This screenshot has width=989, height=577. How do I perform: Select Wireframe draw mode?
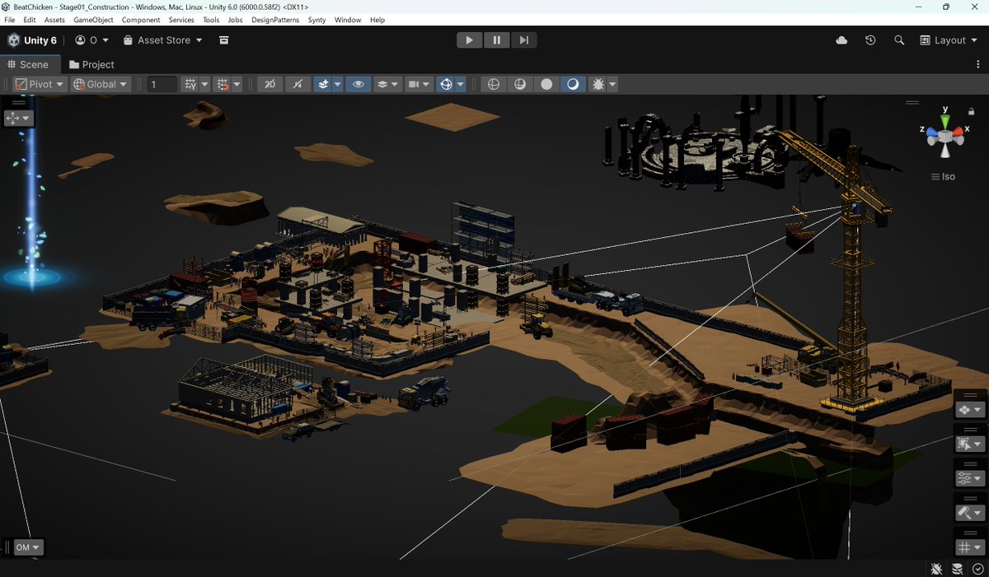494,84
